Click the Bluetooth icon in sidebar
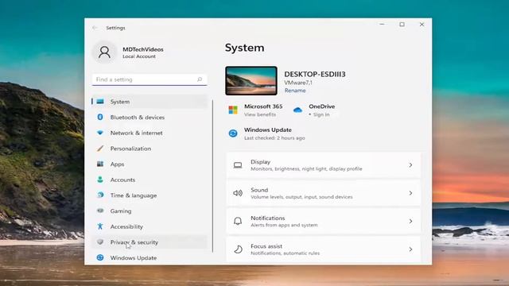The image size is (509, 286). (x=100, y=117)
